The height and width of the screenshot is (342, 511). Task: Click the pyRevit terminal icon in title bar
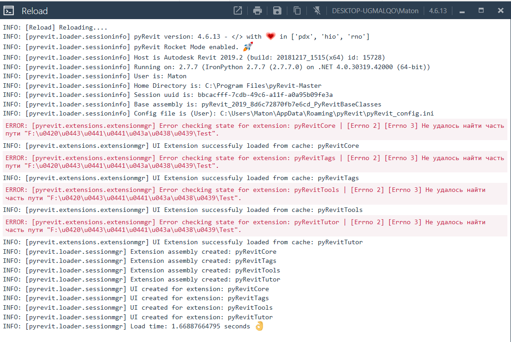click(x=8, y=10)
